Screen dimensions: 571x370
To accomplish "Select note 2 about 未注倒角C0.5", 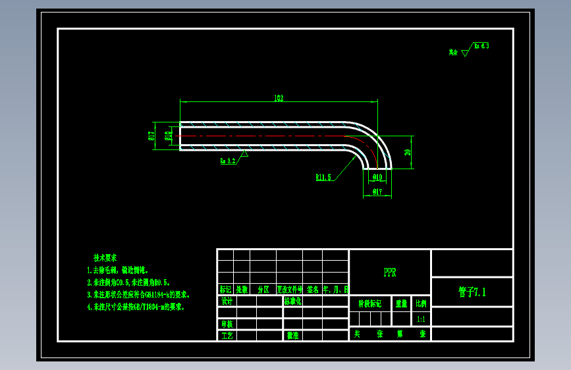I will pyautogui.click(x=128, y=282).
